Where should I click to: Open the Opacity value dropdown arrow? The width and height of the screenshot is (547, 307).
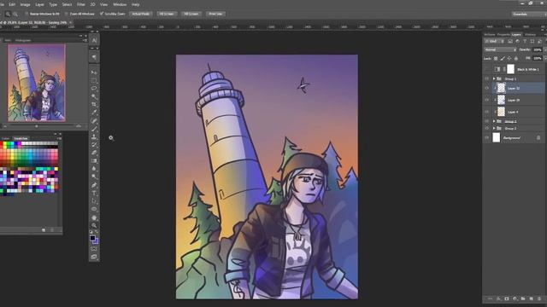click(545, 49)
